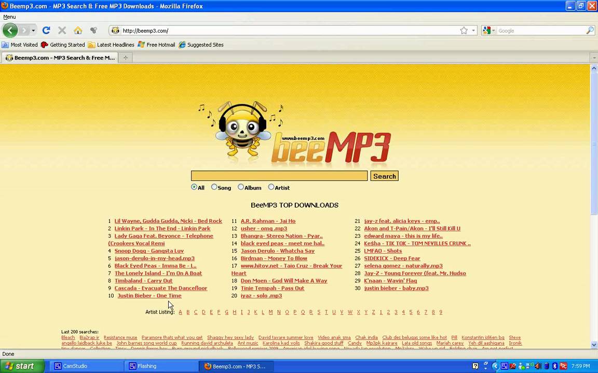The width and height of the screenshot is (598, 373).
Task: Open justin bieber - baby.mp3 link
Action: [396, 288]
